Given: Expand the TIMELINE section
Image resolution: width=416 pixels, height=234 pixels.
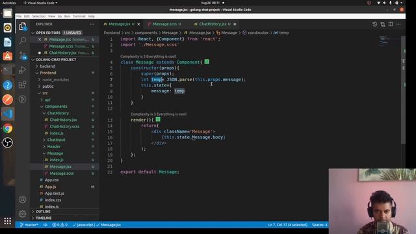Looking at the screenshot, I should pyautogui.click(x=44, y=218).
